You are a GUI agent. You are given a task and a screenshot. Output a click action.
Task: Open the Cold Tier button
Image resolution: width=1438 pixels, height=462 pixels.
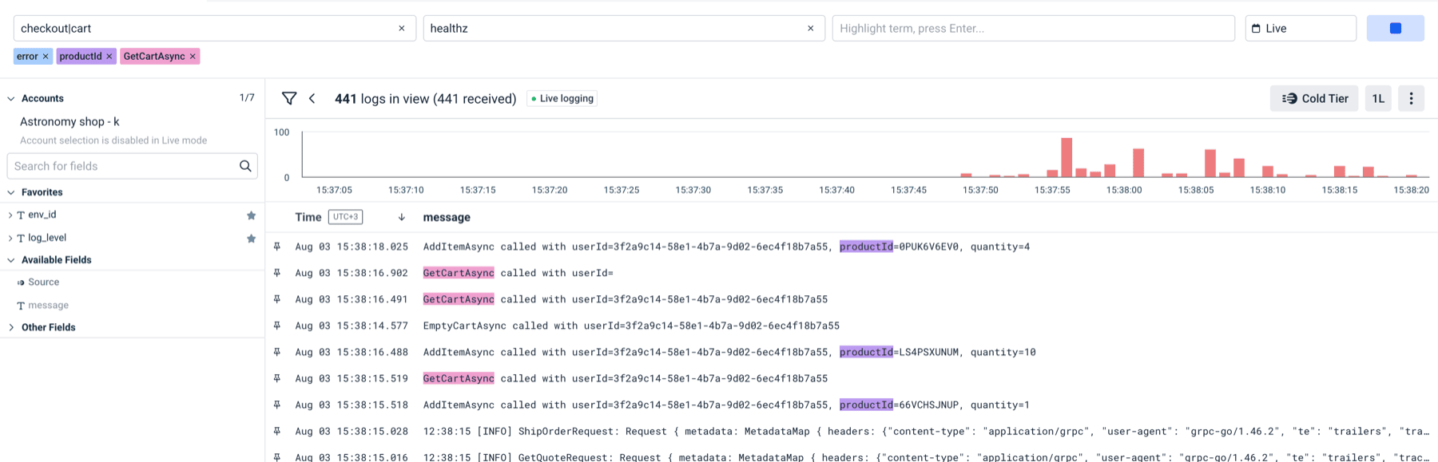pos(1314,99)
